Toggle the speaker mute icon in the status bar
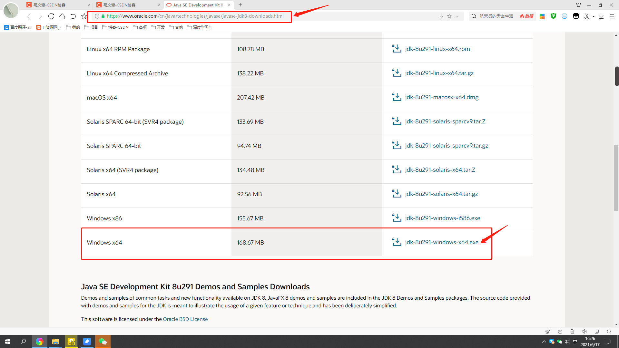The height and width of the screenshot is (348, 619). click(585, 332)
